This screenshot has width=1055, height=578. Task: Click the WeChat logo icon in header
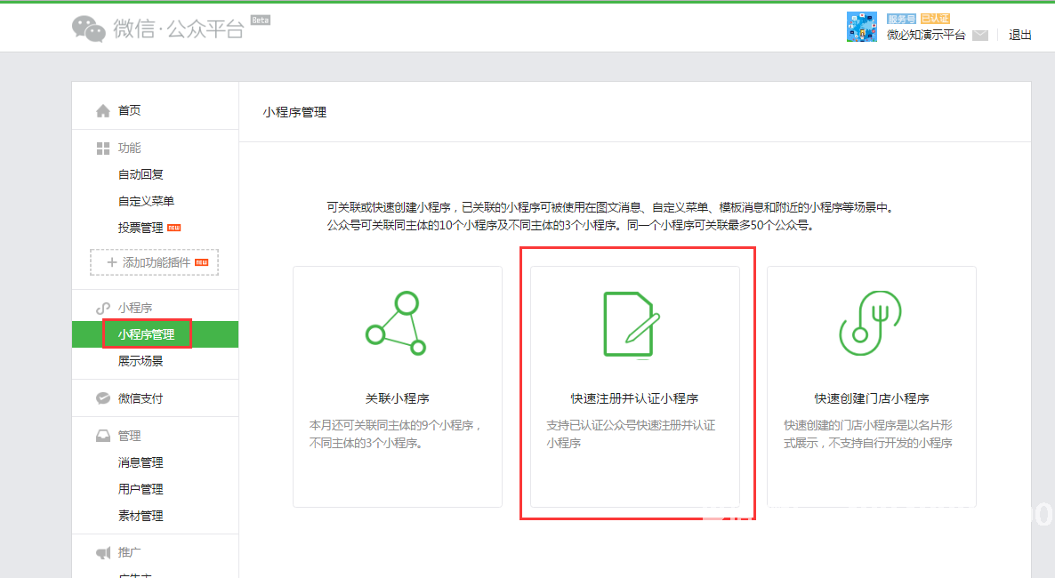pos(89,28)
